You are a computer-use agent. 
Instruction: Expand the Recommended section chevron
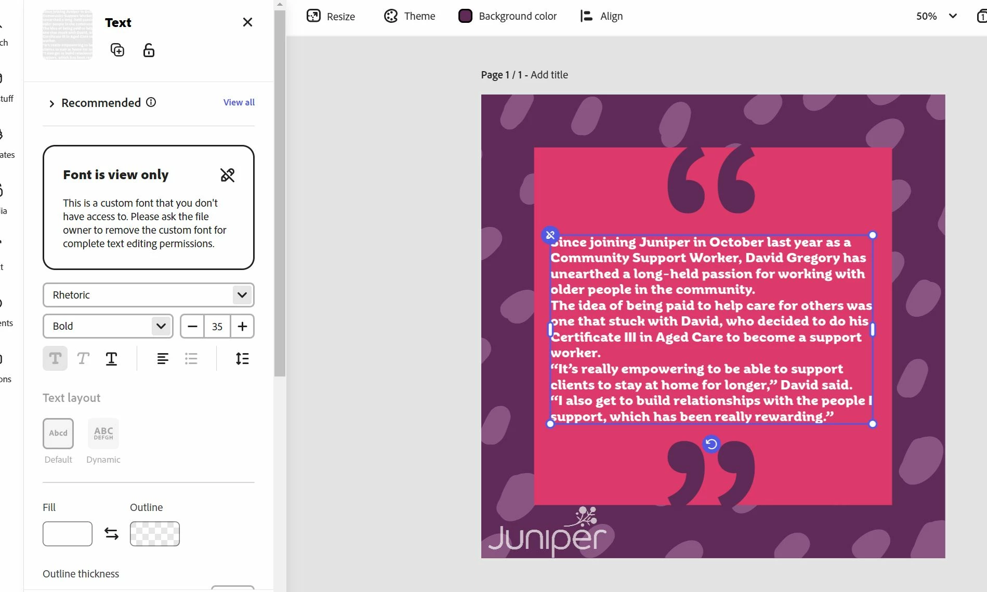coord(51,103)
